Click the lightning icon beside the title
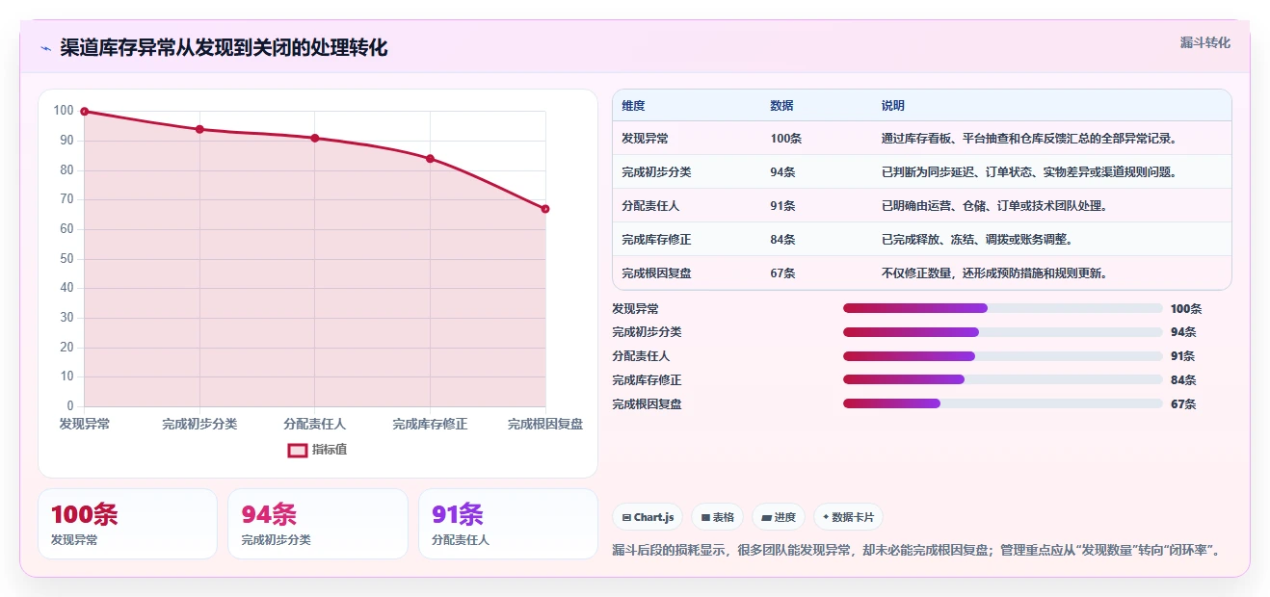 pos(45,48)
